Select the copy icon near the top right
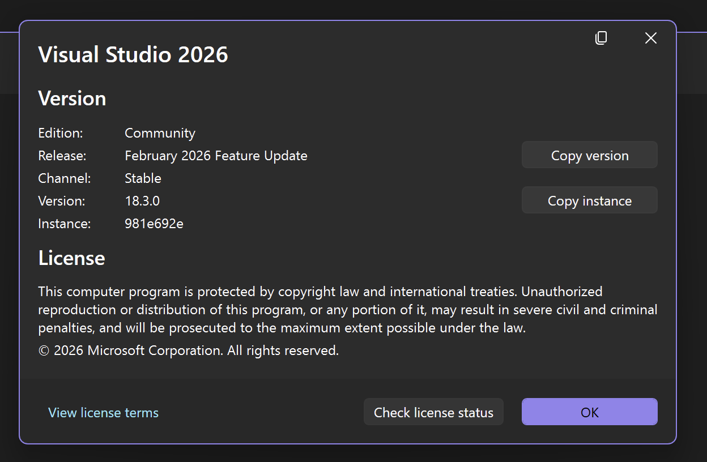The width and height of the screenshot is (707, 462). tap(600, 38)
